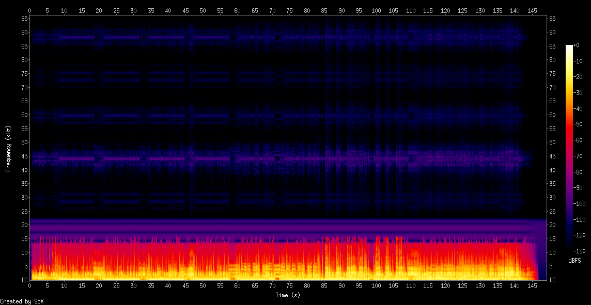Click "10" on the right frequency axis
Viewport: 591px width, 305px height.
(553, 253)
